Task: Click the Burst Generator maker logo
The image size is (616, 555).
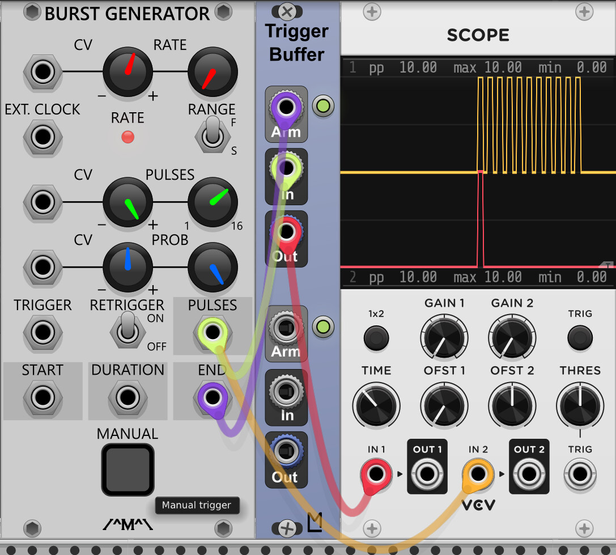Action: tap(128, 524)
